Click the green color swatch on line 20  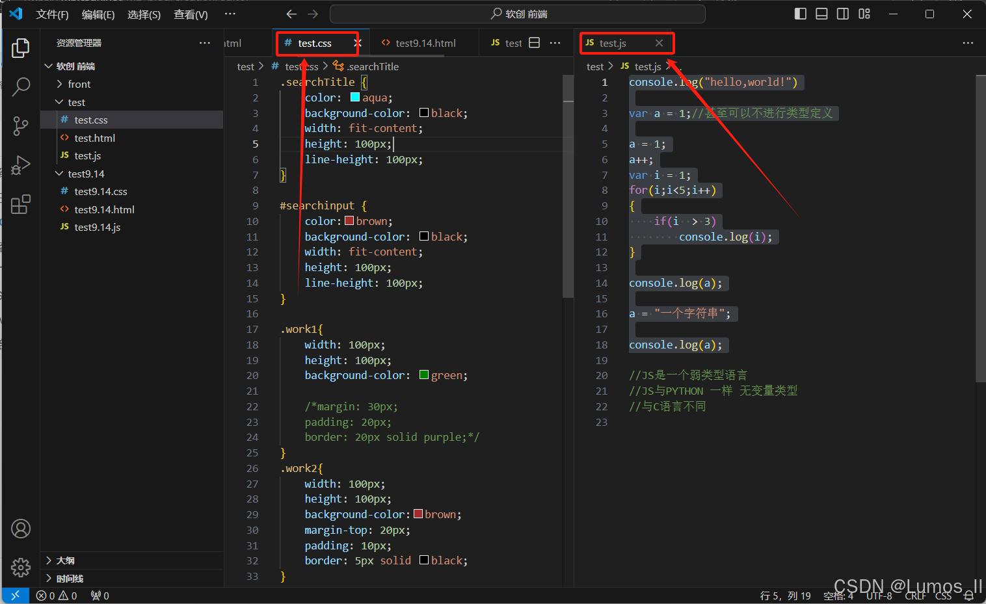(424, 375)
